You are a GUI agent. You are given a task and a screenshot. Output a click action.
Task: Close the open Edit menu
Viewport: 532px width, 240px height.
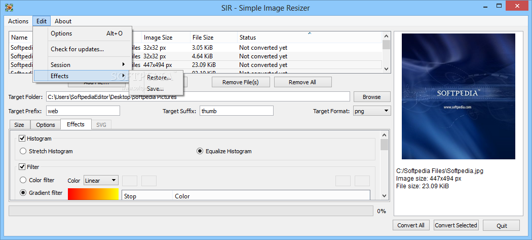[42, 21]
